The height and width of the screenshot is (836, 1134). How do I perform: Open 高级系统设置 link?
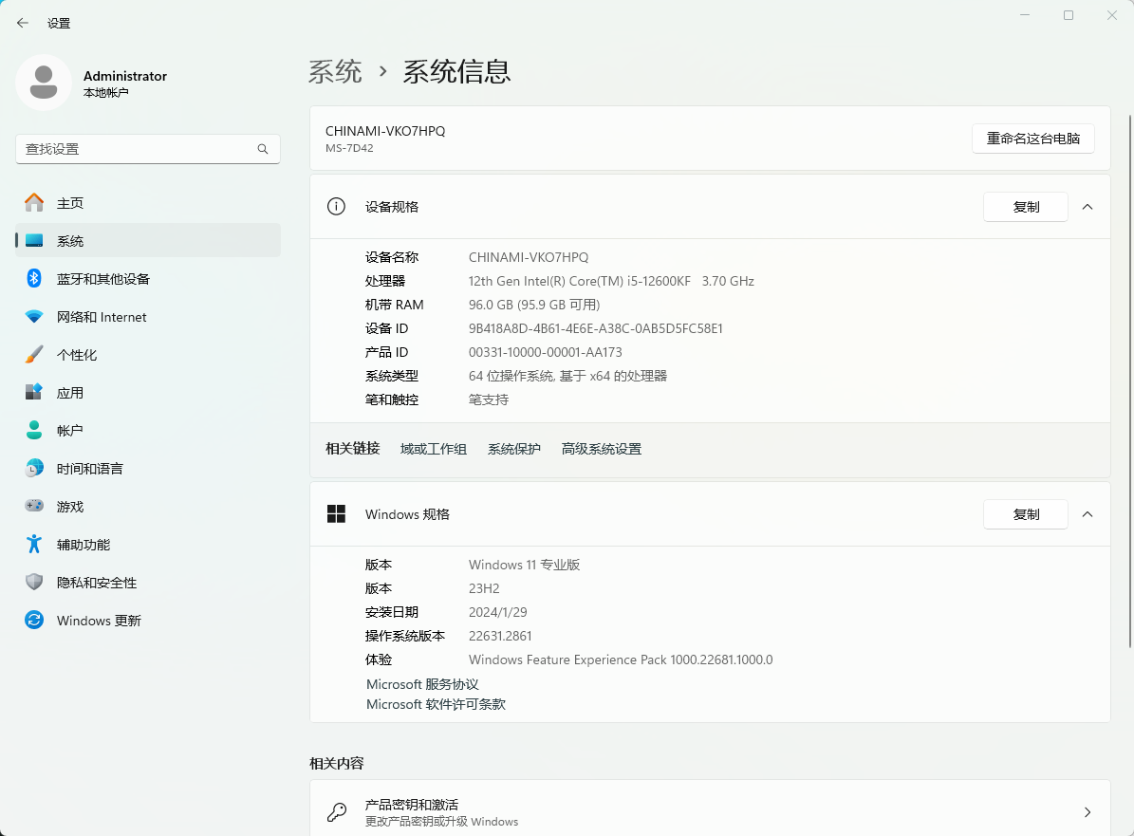click(602, 449)
